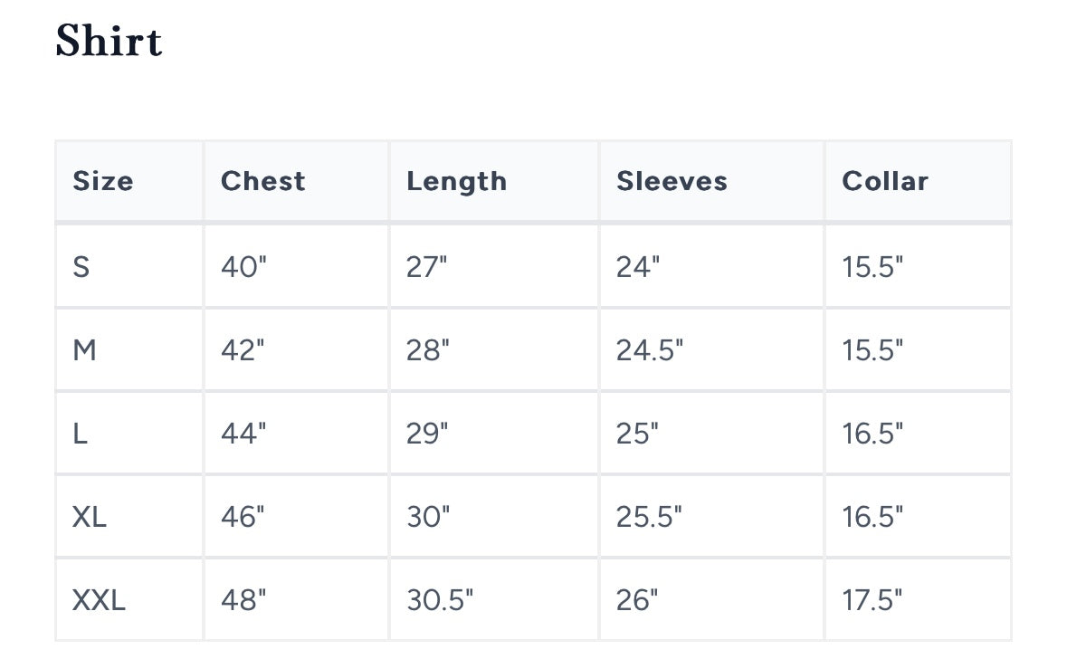Click the Shirt heading text
The height and width of the screenshot is (659, 1067).
coord(109,42)
